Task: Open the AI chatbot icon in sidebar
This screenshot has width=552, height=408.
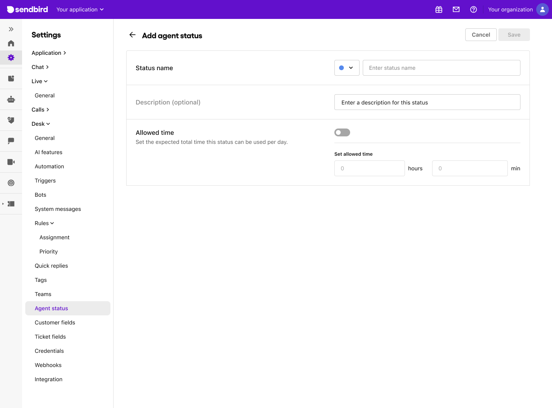Action: tap(11, 99)
